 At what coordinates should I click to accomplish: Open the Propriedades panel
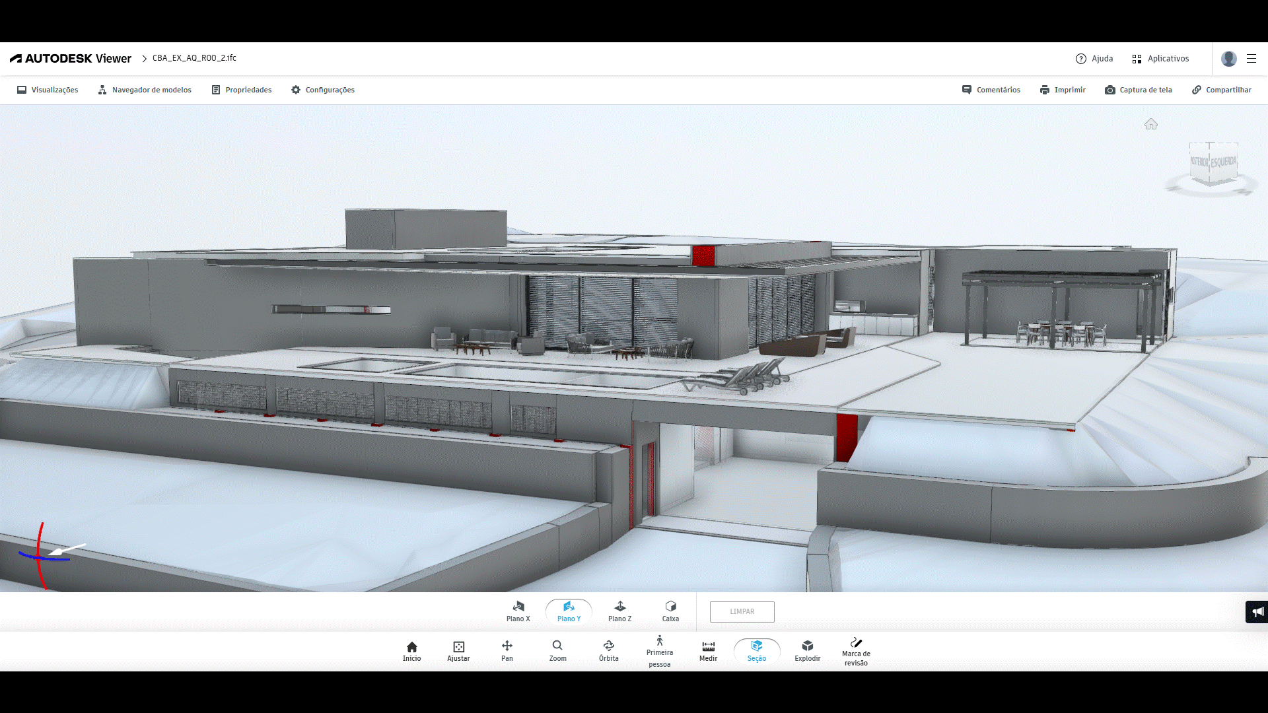pos(242,90)
